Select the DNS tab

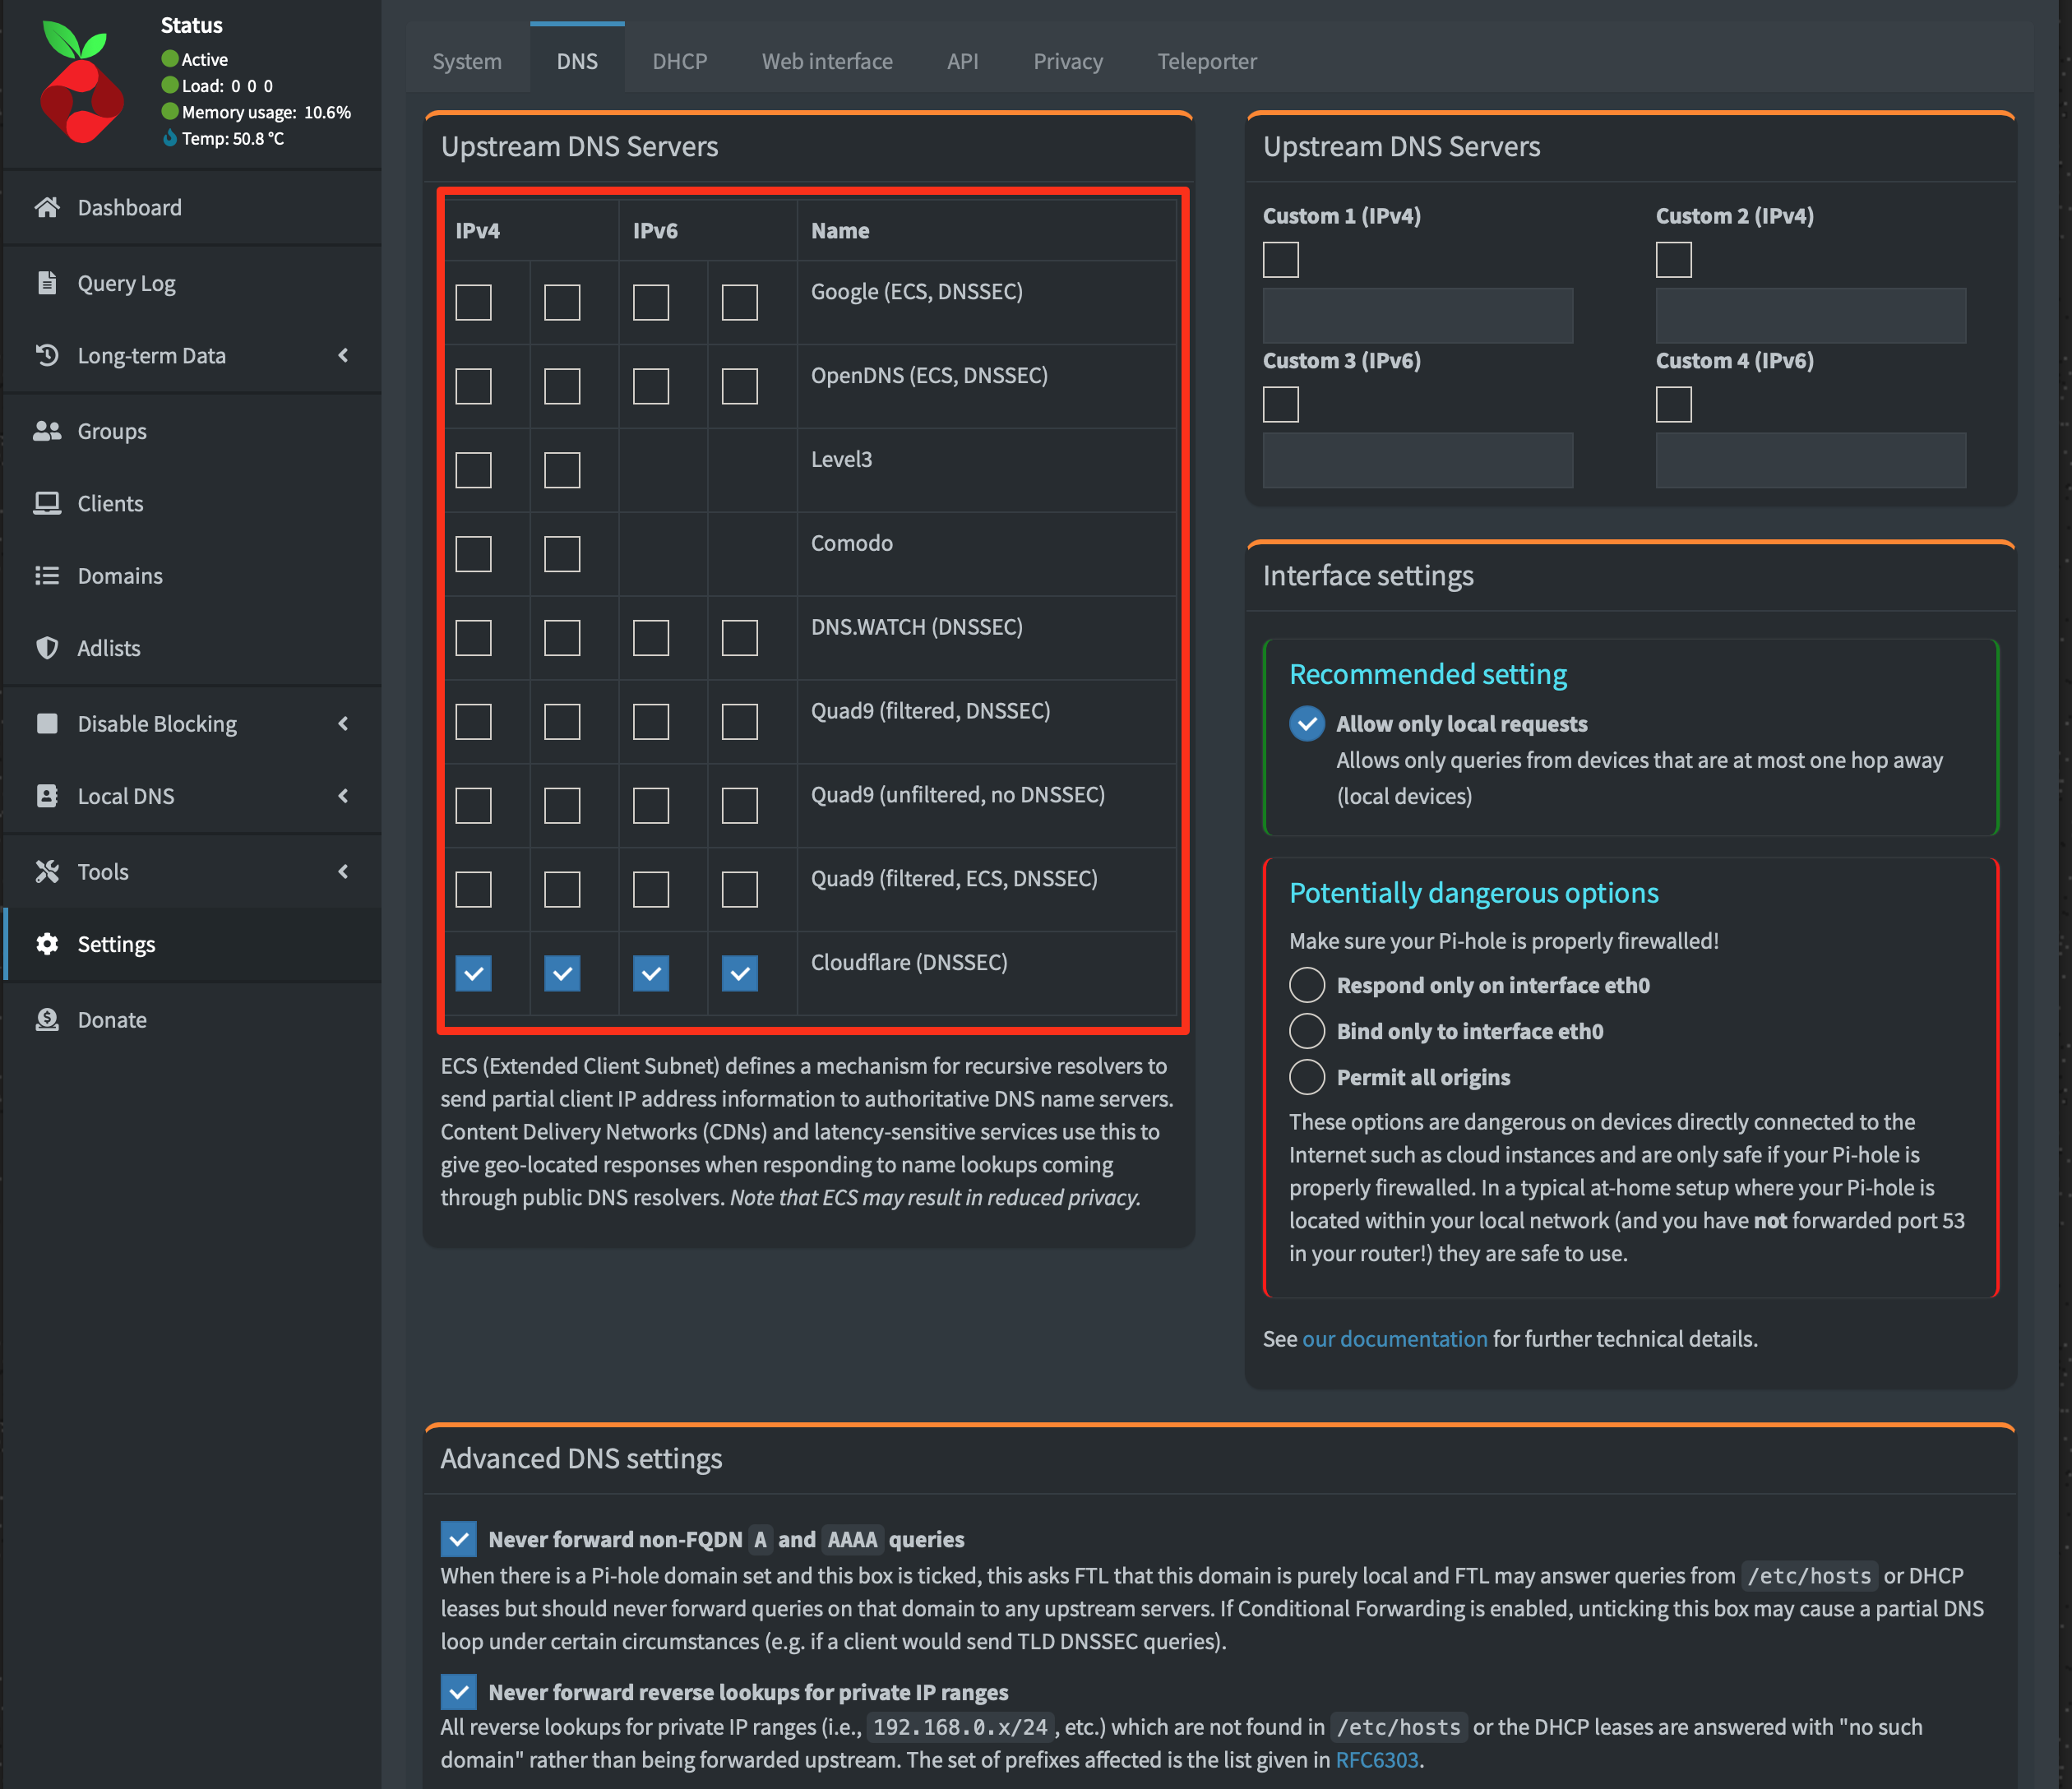coord(577,60)
